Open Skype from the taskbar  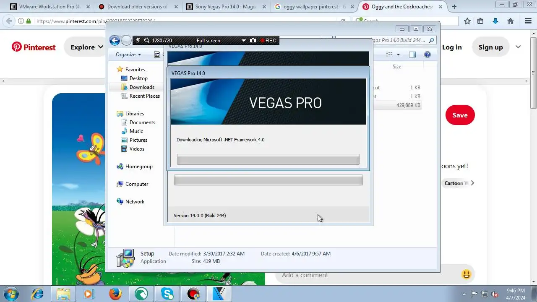167,294
